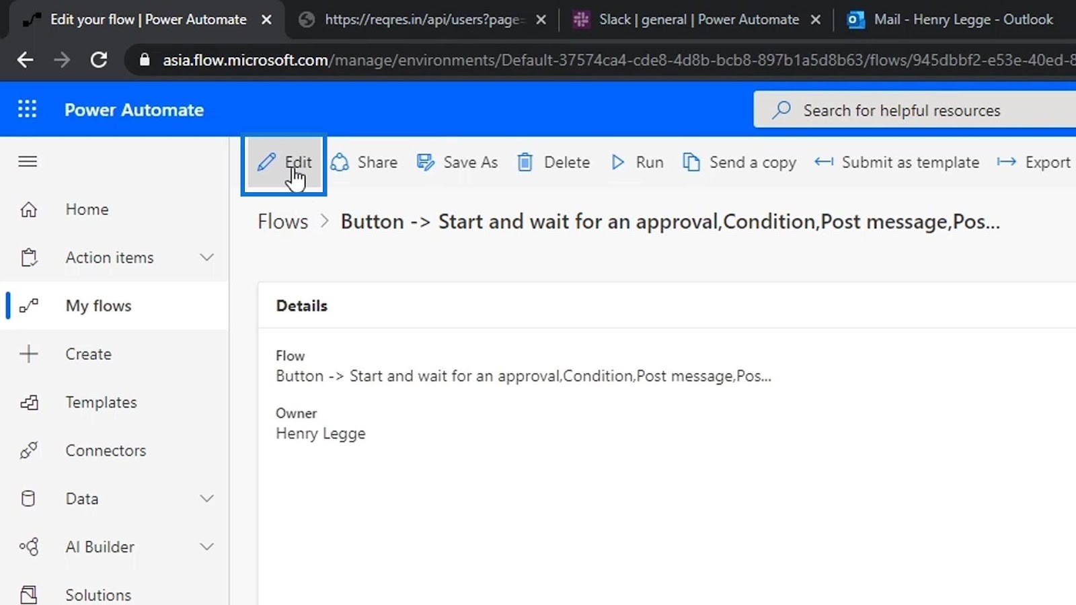Image resolution: width=1076 pixels, height=605 pixels.
Task: Expand the Data section chevron
Action: (x=207, y=499)
